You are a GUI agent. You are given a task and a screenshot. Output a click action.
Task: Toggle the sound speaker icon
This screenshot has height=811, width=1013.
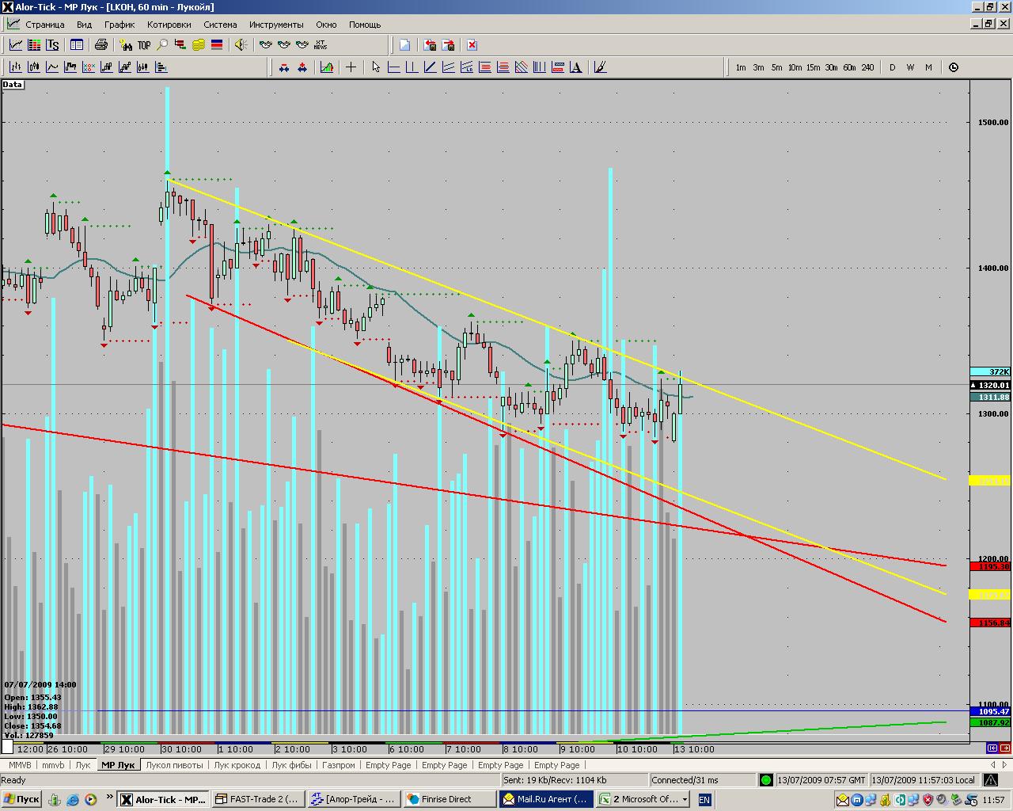(x=241, y=45)
